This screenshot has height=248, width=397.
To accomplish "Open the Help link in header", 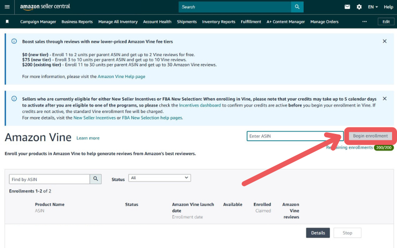I will tap(388, 7).
